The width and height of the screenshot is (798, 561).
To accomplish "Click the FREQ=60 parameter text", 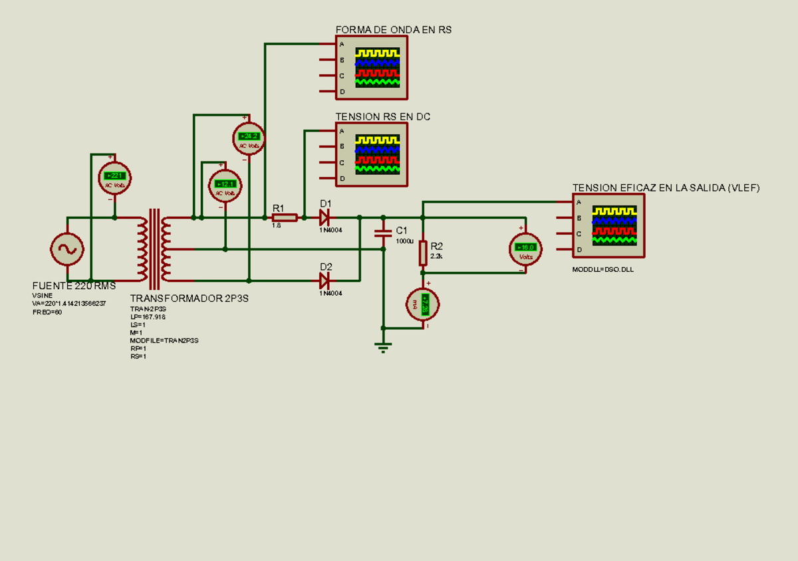I will 47,310.
